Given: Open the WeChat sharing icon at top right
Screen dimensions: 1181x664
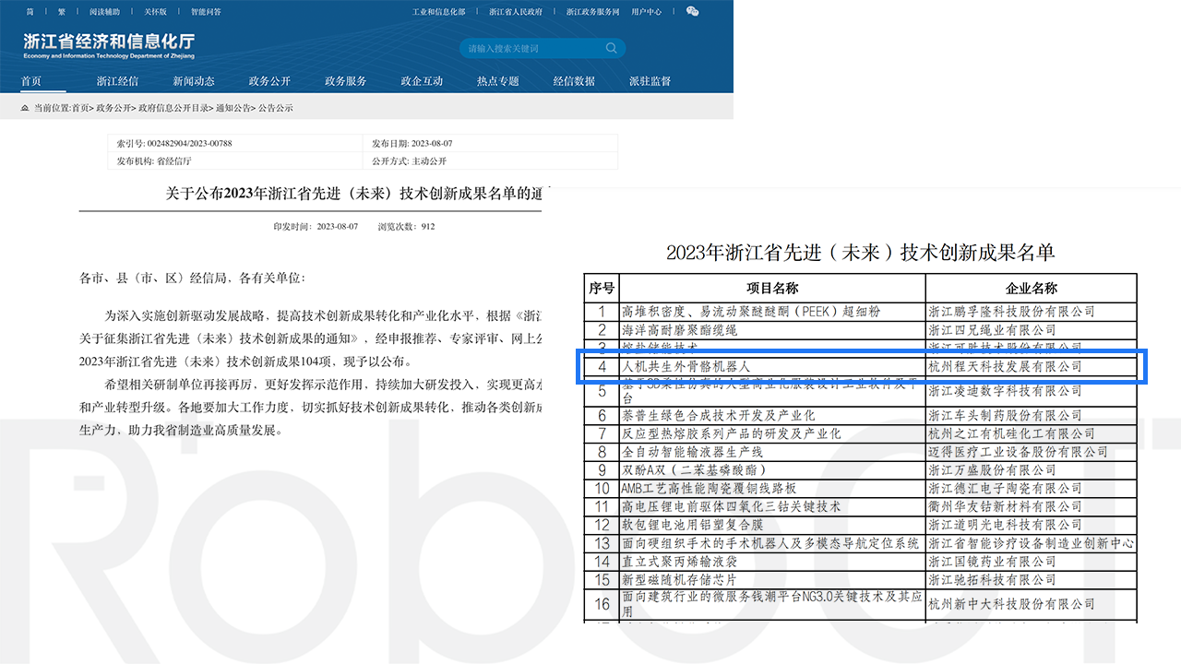Looking at the screenshot, I should (692, 11).
